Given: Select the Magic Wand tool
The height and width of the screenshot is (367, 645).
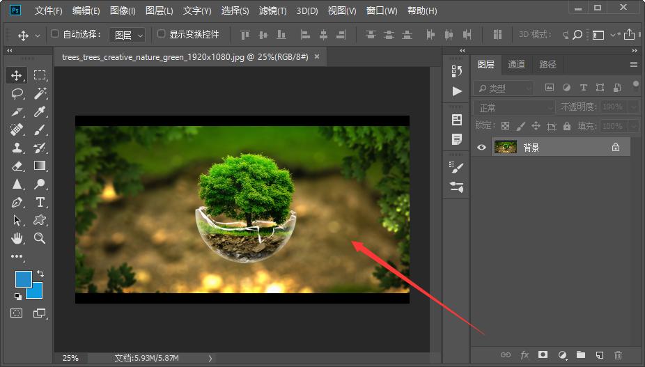Looking at the screenshot, I should click(40, 93).
